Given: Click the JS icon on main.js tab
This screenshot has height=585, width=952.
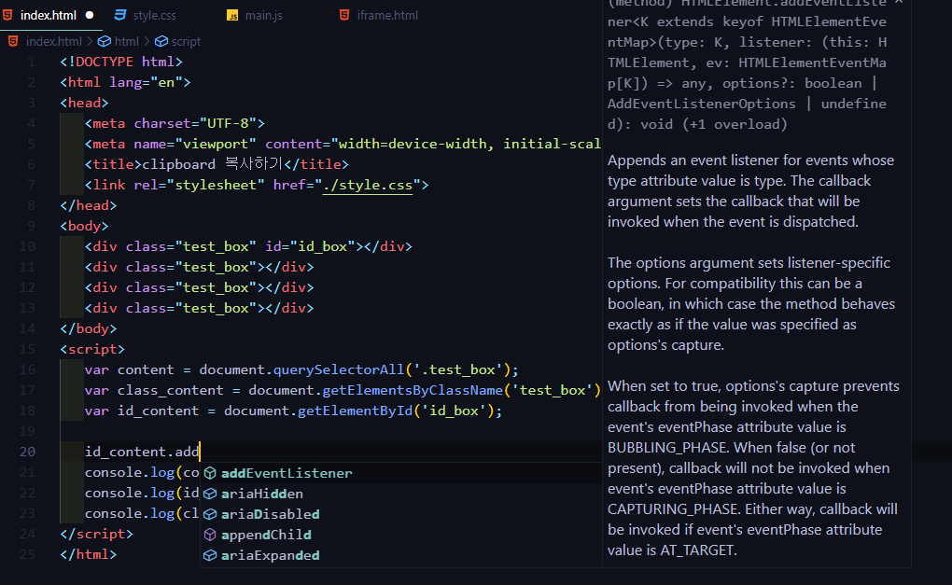Looking at the screenshot, I should click(232, 15).
